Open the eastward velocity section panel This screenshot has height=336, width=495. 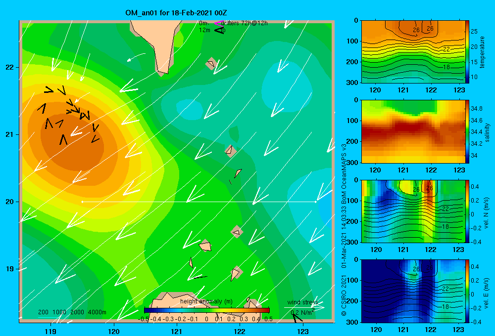pos(413,291)
